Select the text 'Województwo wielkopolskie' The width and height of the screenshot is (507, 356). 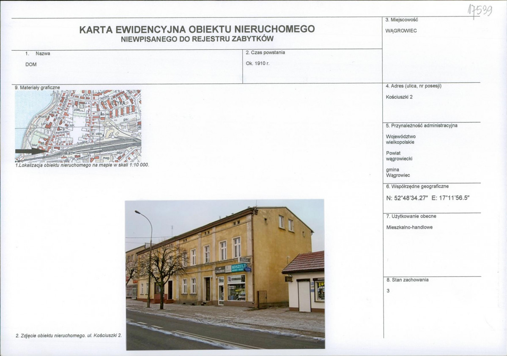click(x=400, y=139)
